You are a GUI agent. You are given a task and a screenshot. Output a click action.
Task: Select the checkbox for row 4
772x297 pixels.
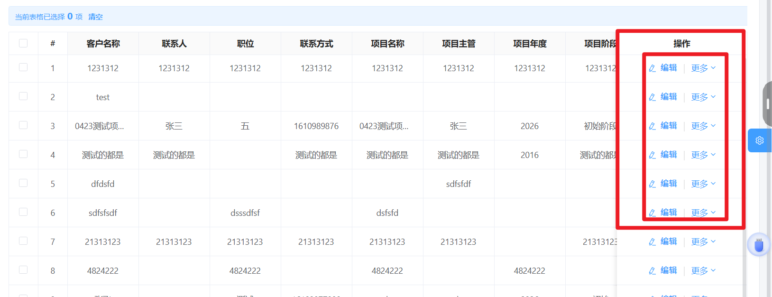23,154
